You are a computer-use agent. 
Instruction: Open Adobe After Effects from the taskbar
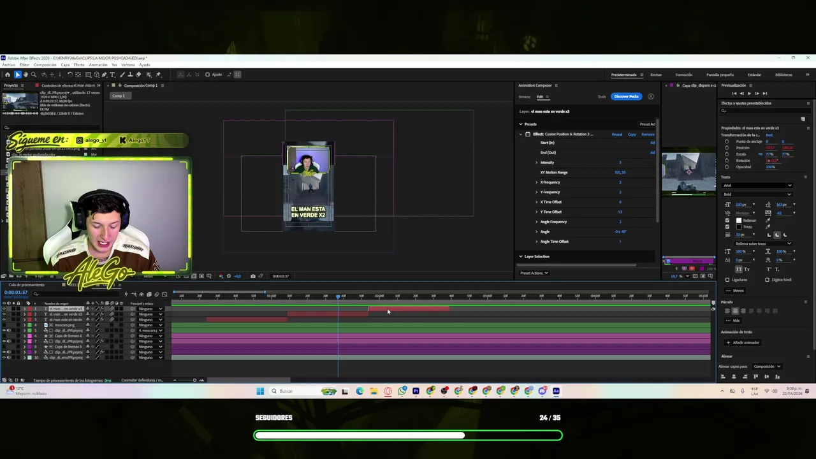click(x=557, y=391)
